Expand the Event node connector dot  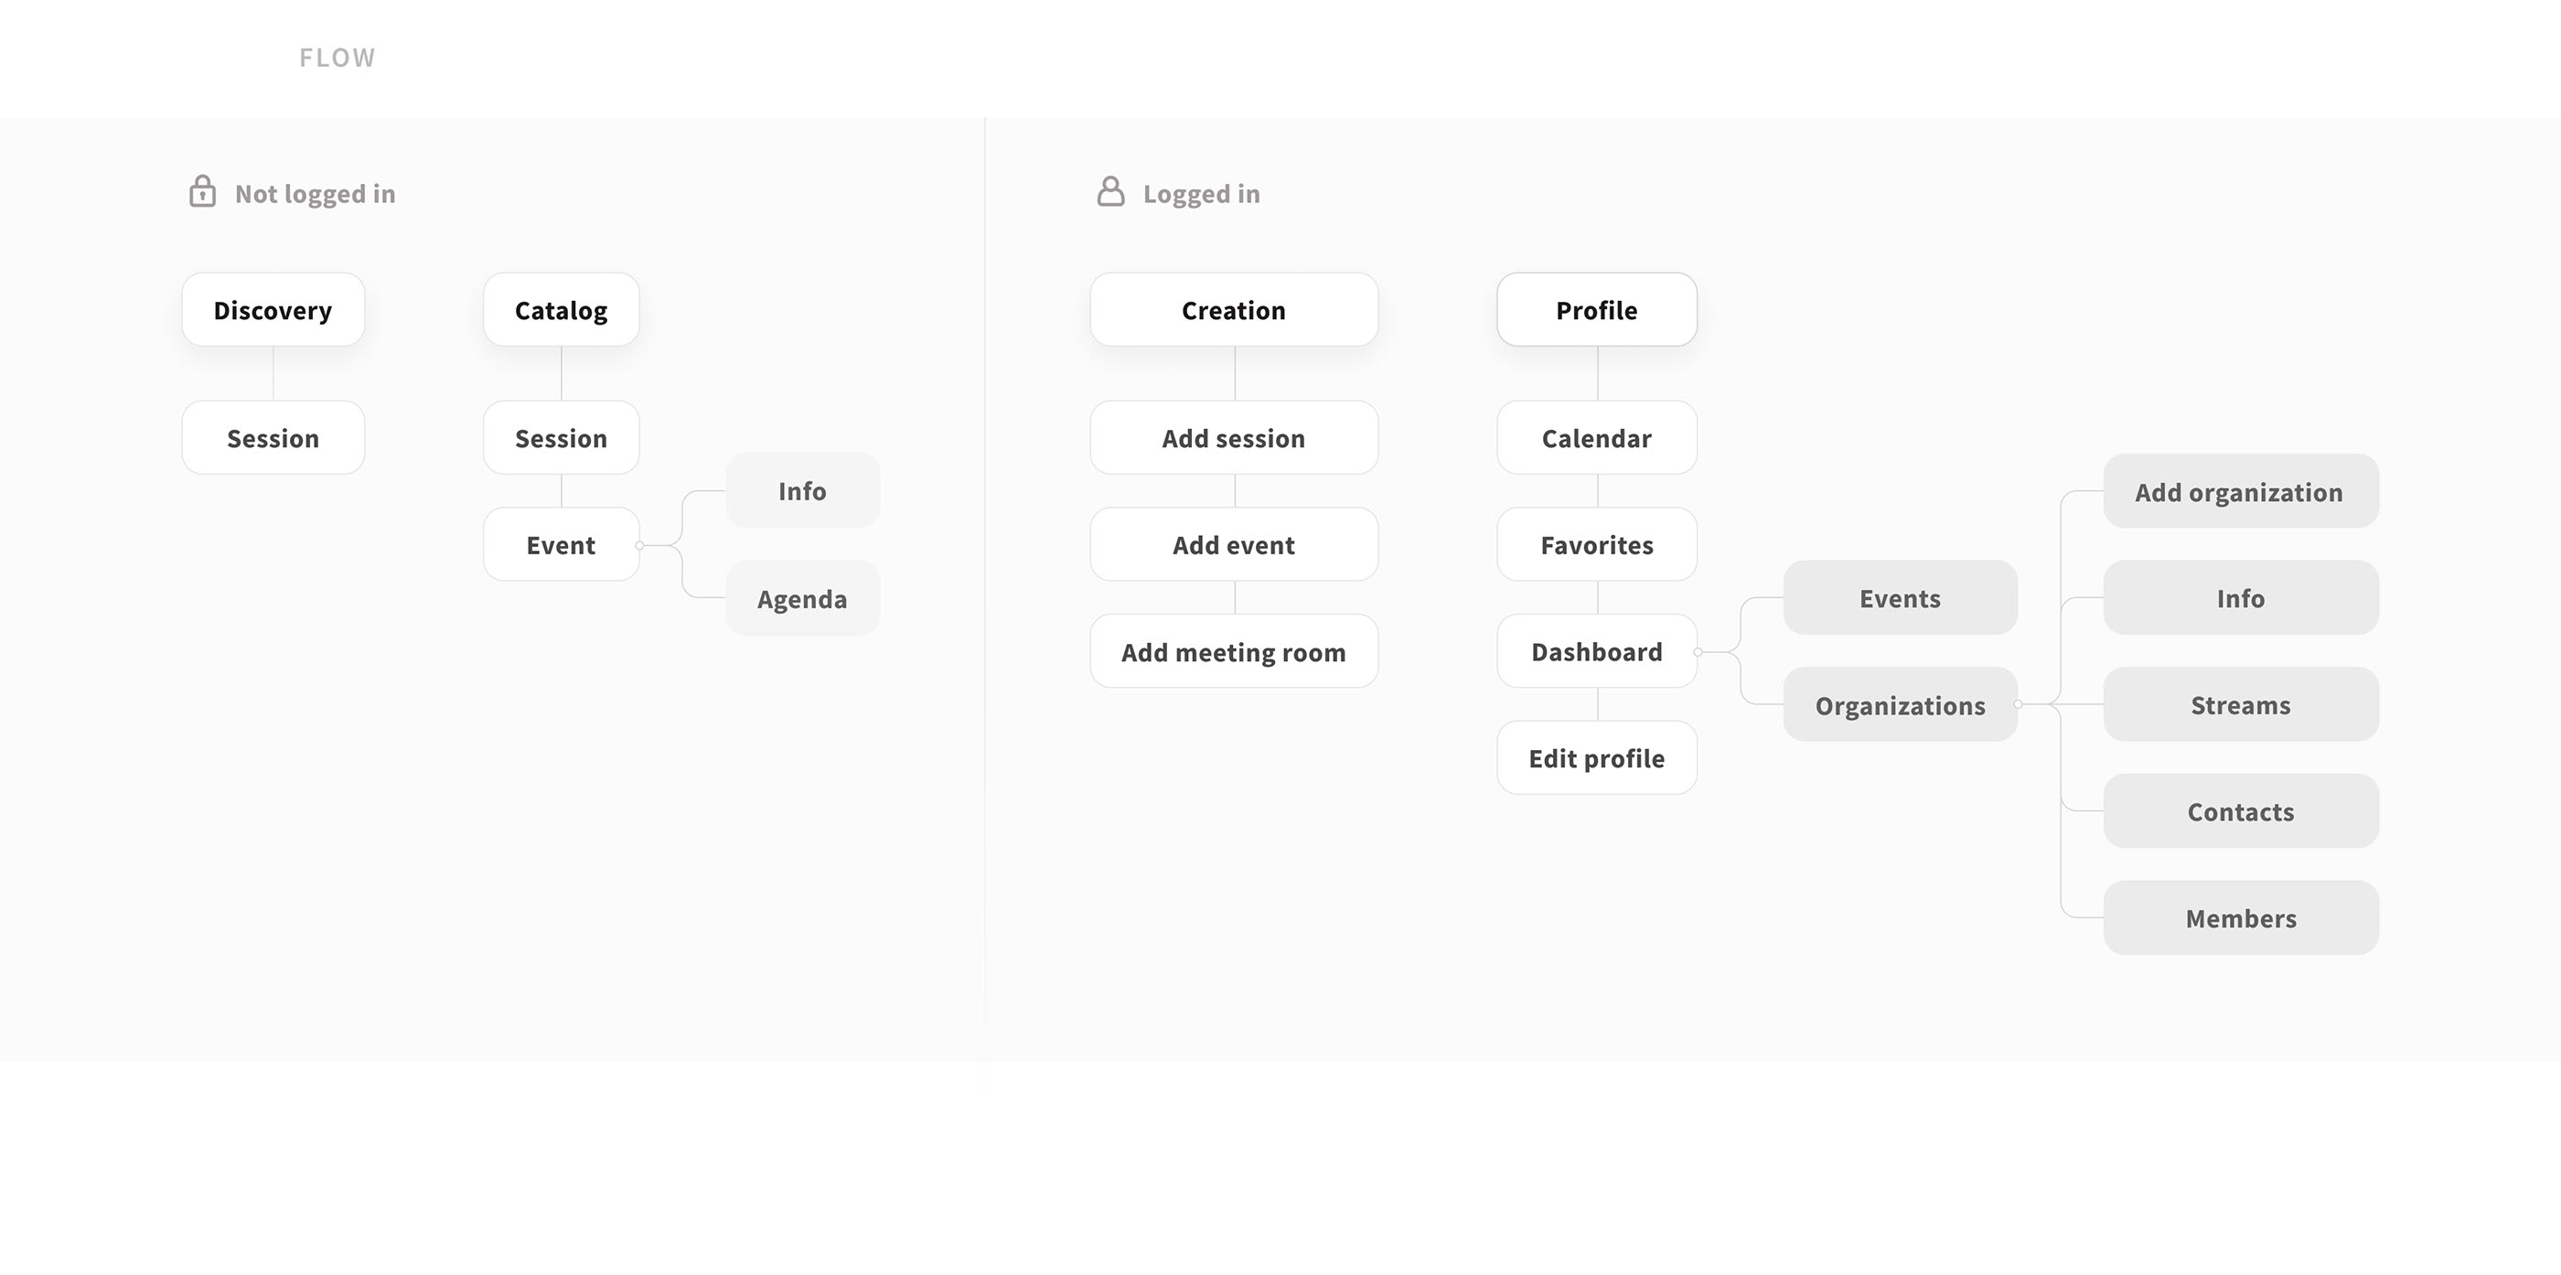click(x=639, y=545)
